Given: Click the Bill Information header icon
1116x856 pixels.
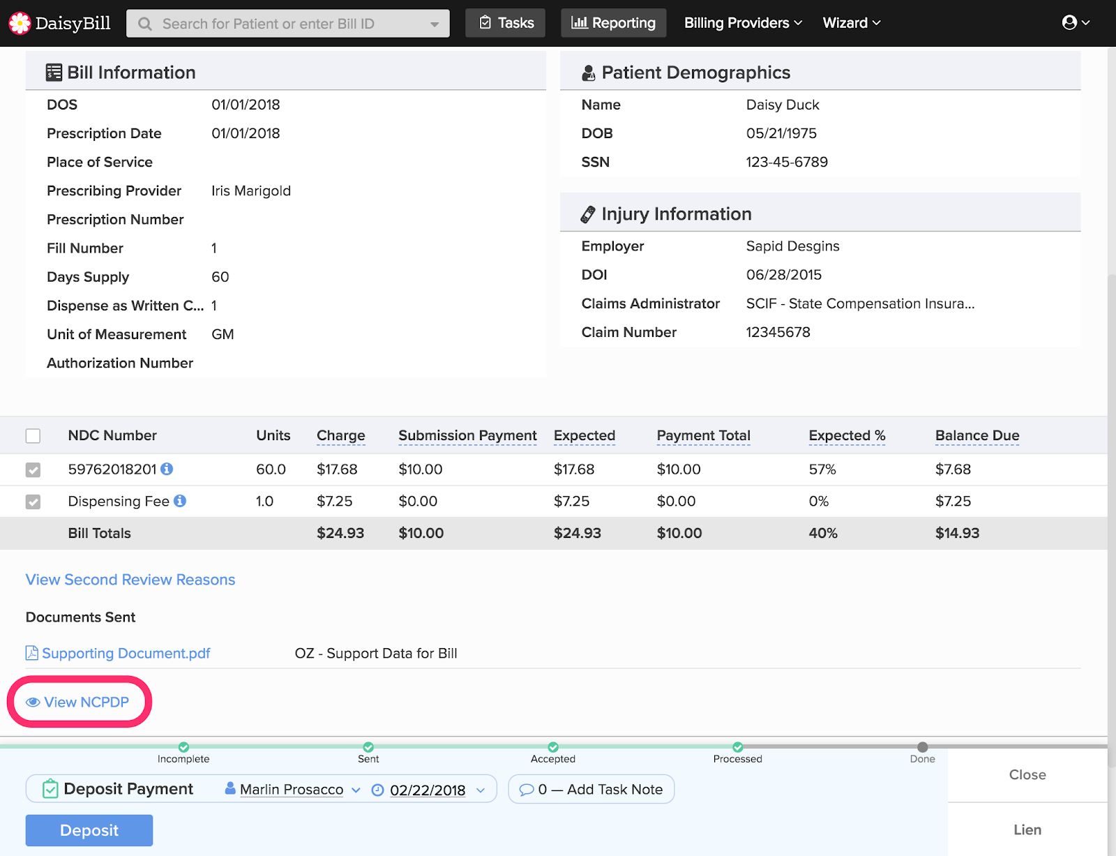Looking at the screenshot, I should coord(54,73).
